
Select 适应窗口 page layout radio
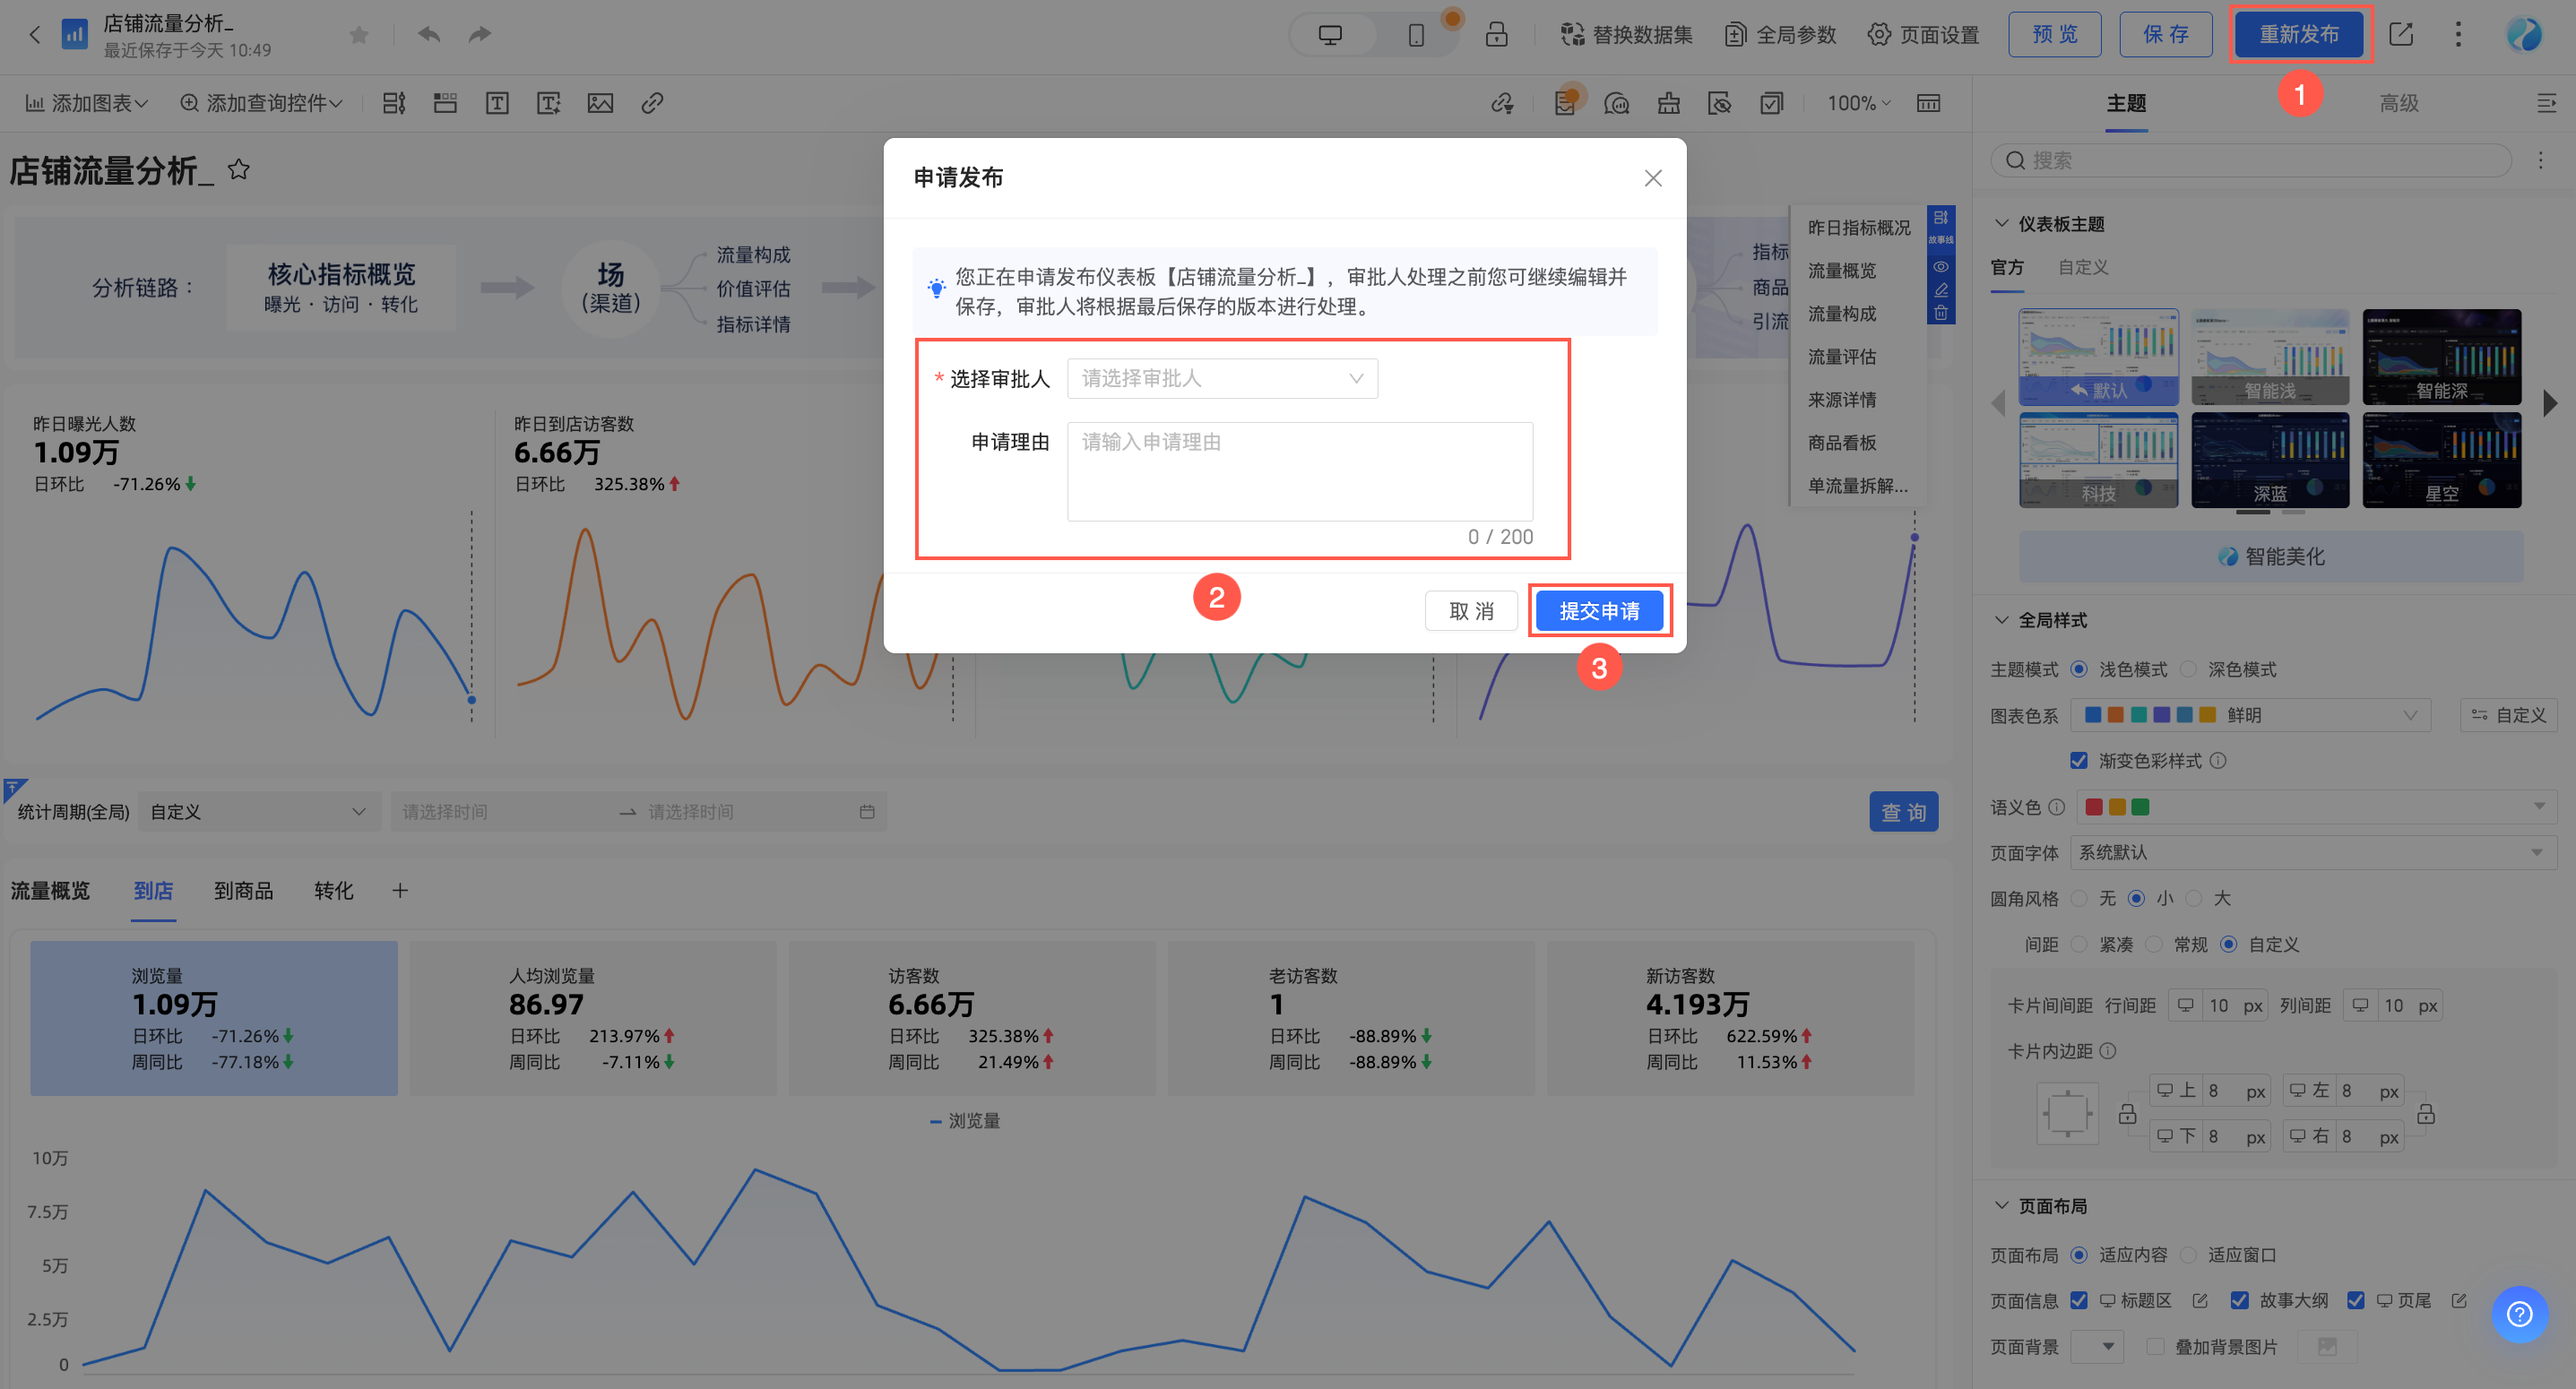pyautogui.click(x=2189, y=1255)
